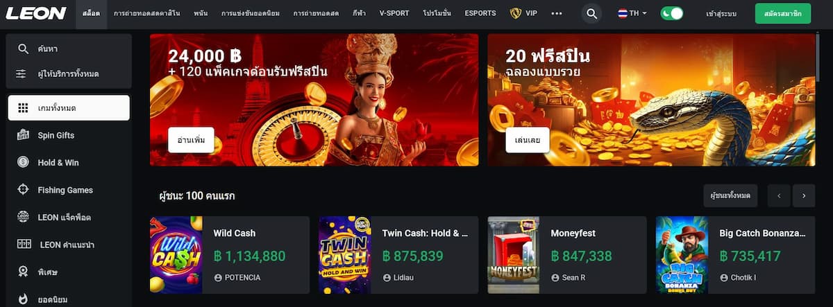The width and height of the screenshot is (833, 307).
Task: Click the login link in the header
Action: pos(721,13)
